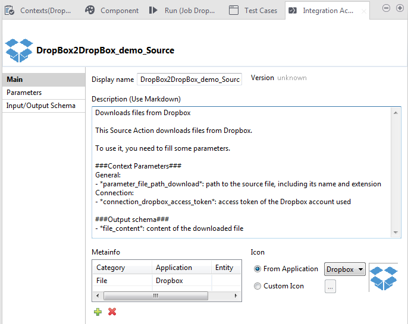Viewport: 408px width, 324px height.
Task: Select the Integration Ac... tab
Action: tap(328, 11)
